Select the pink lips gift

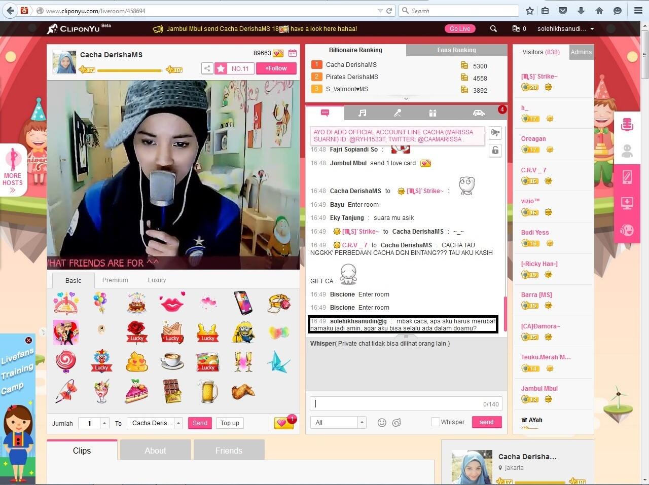point(172,303)
